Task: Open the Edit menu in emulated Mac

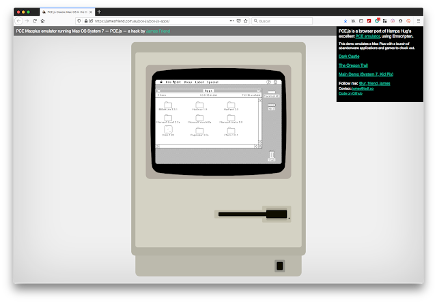Action: (x=177, y=82)
